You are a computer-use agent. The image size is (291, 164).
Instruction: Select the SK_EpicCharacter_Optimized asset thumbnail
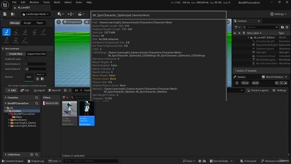87,113
